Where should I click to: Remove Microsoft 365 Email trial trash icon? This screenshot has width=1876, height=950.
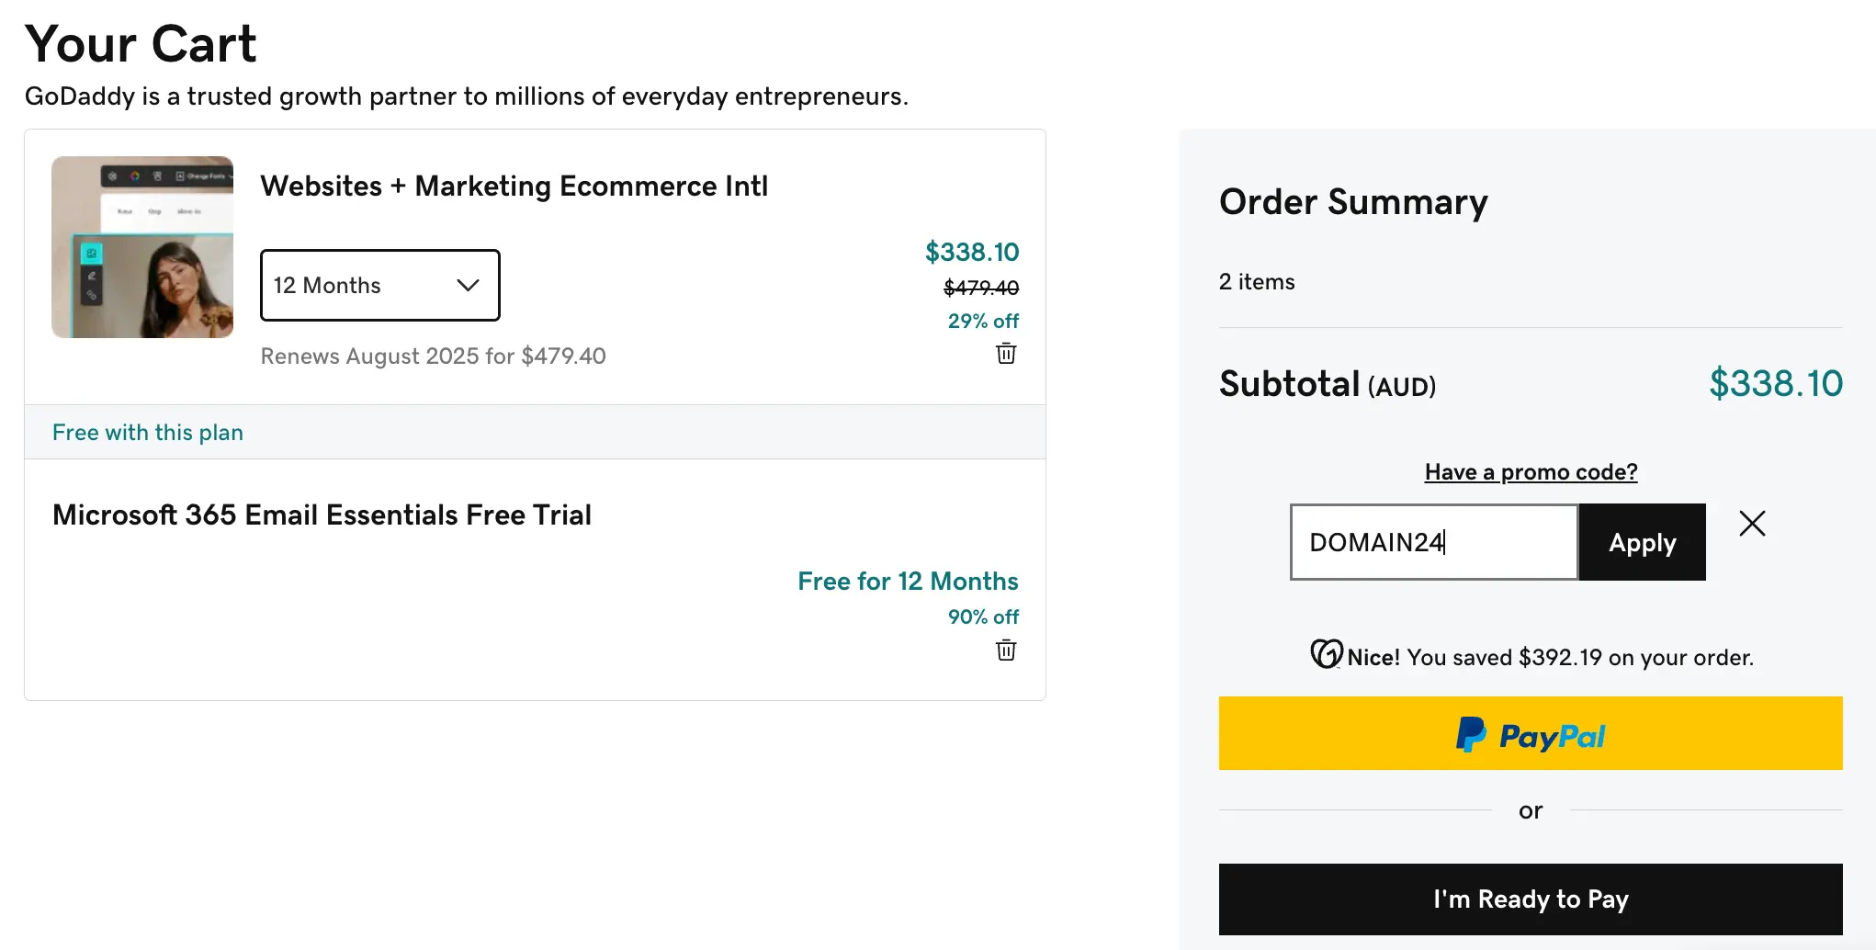click(1006, 650)
